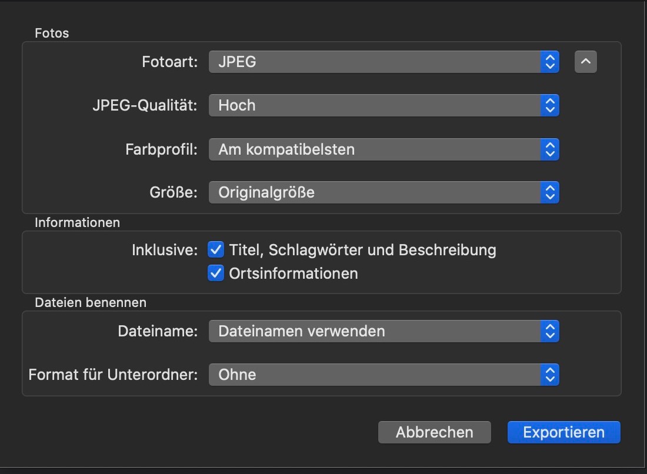Click the Exportieren button
Viewport: 647px width, 474px height.
[563, 432]
